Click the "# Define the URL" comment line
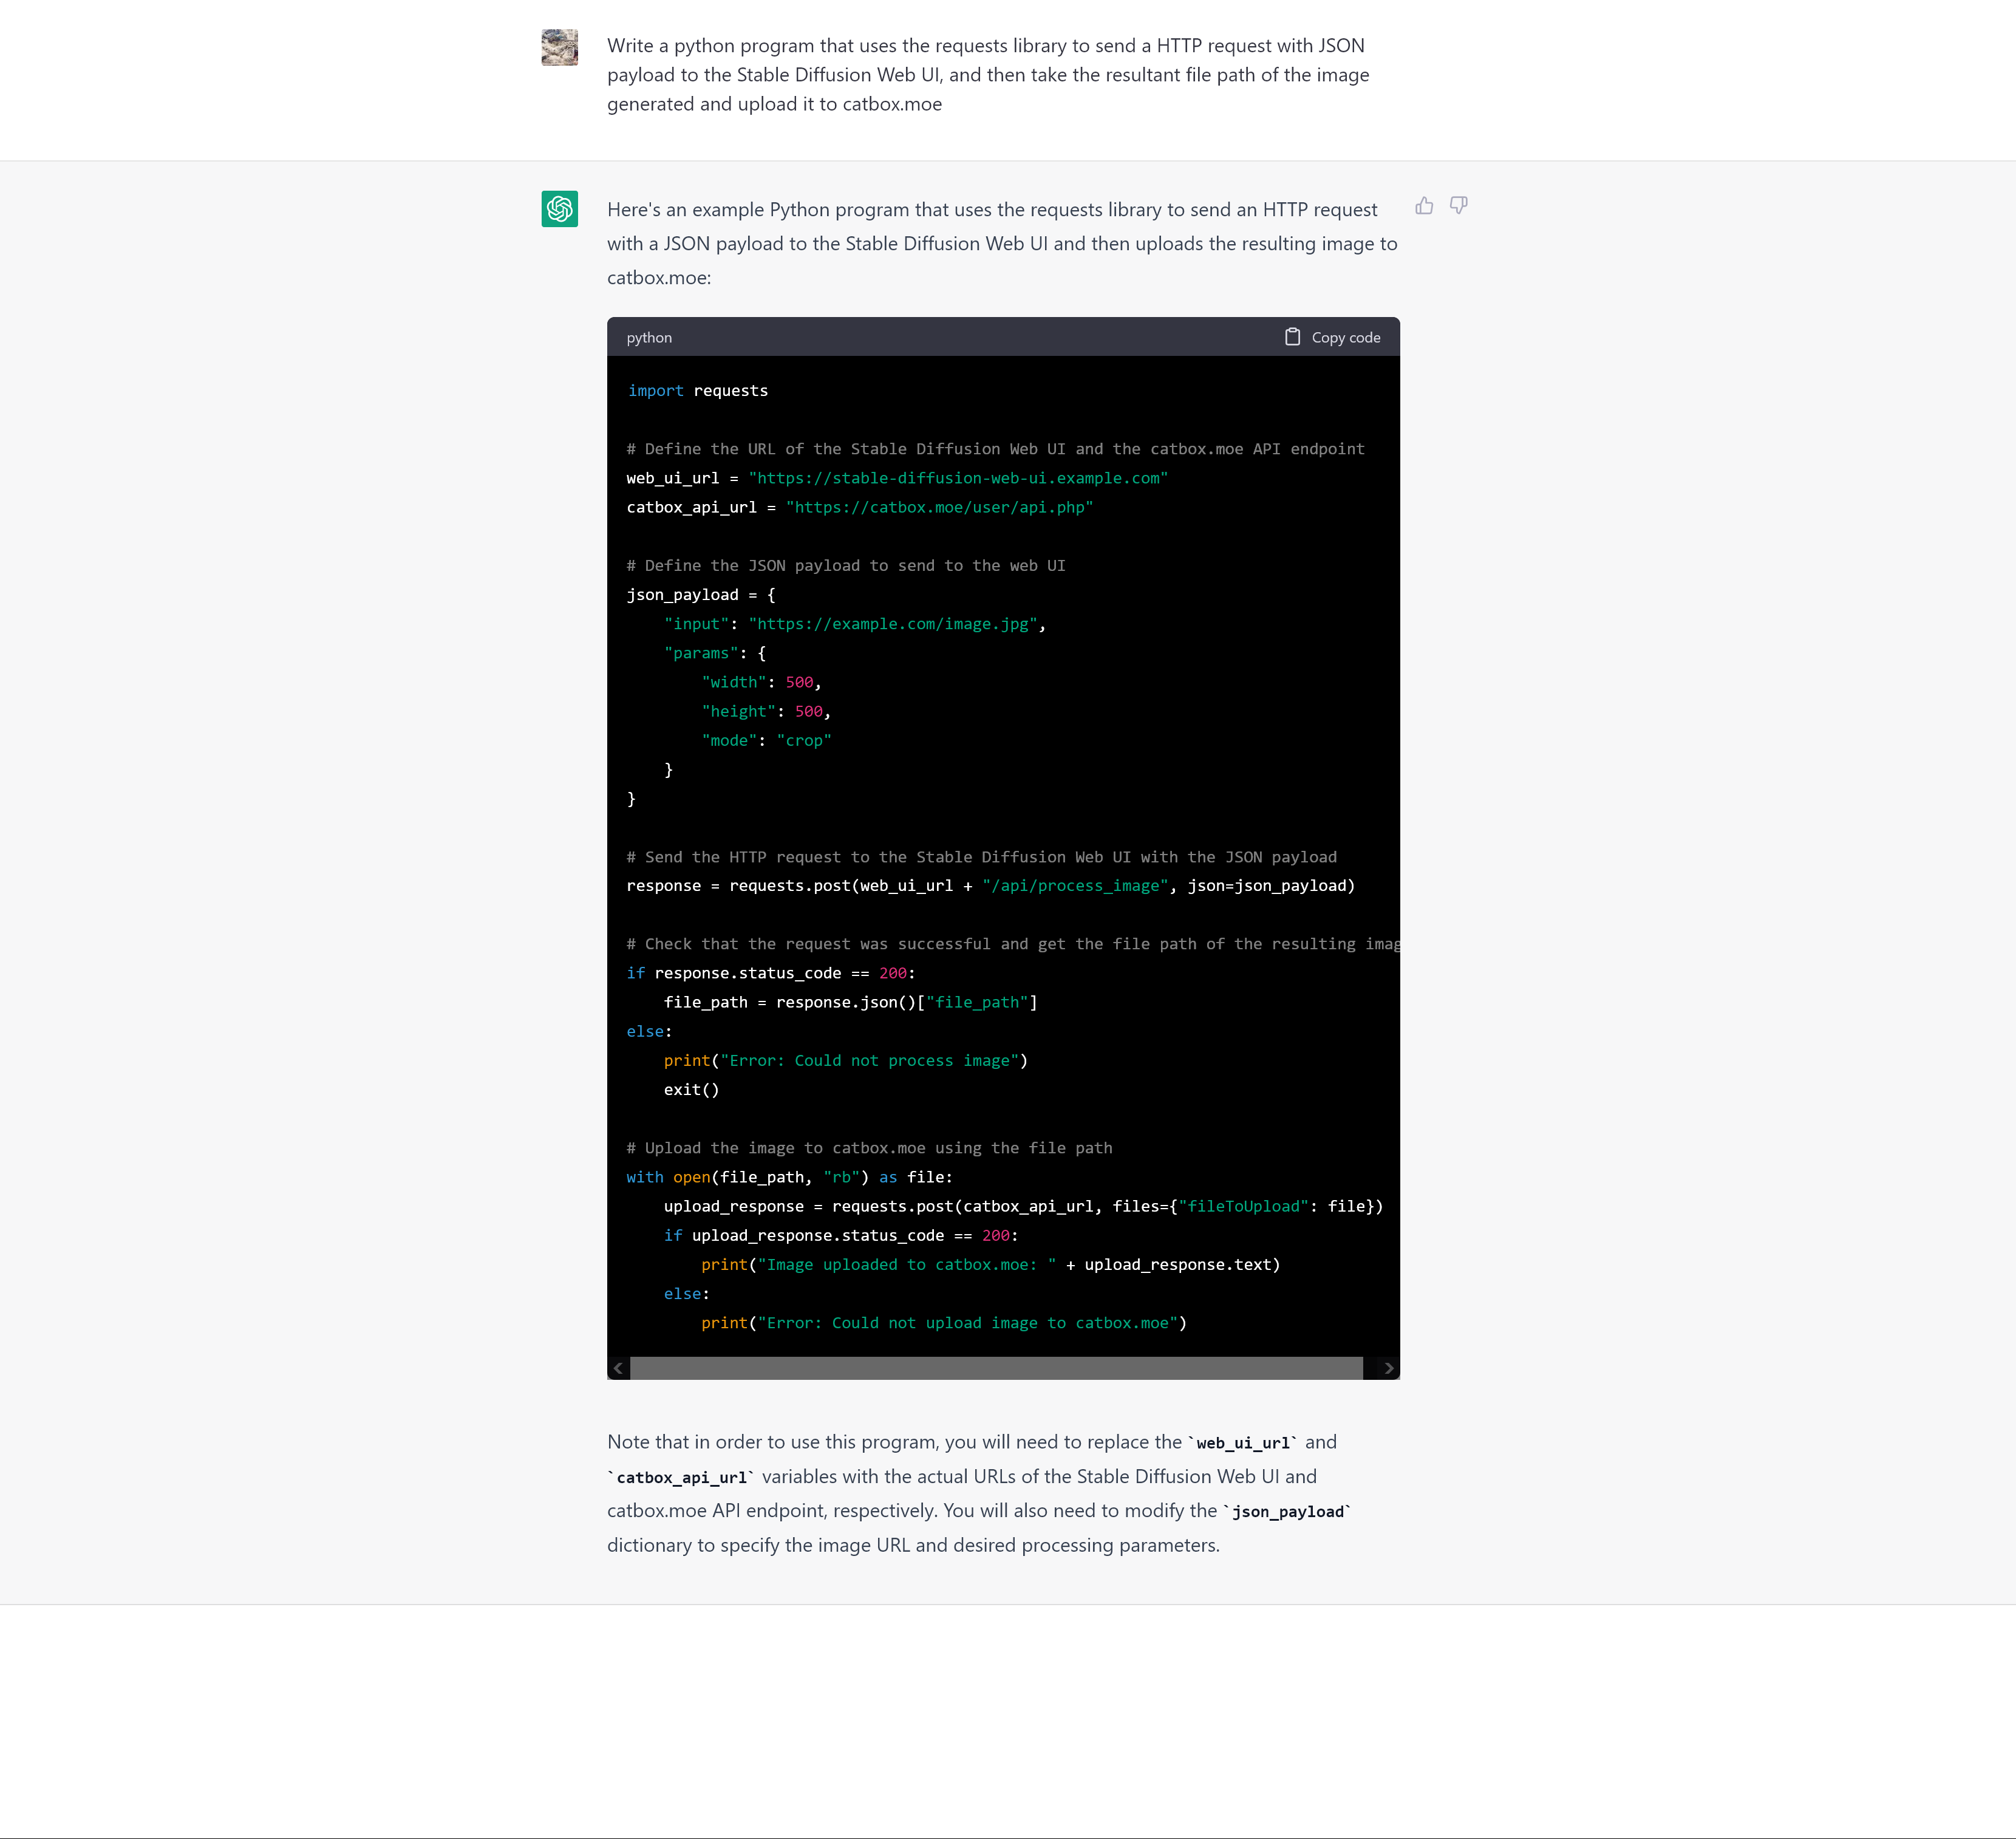The width and height of the screenshot is (2016, 1839). [x=996, y=449]
